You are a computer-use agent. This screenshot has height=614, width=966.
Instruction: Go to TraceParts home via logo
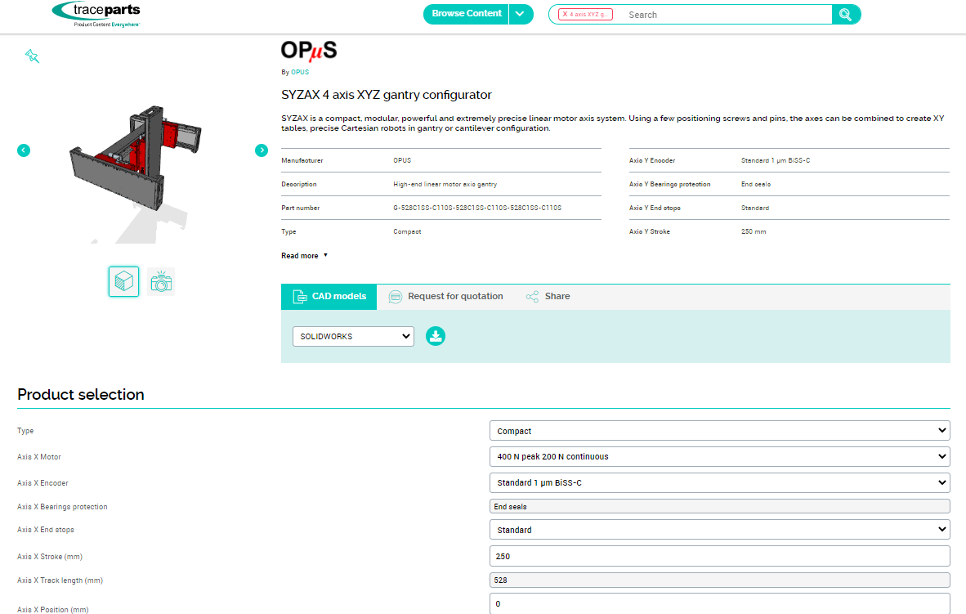[96, 14]
